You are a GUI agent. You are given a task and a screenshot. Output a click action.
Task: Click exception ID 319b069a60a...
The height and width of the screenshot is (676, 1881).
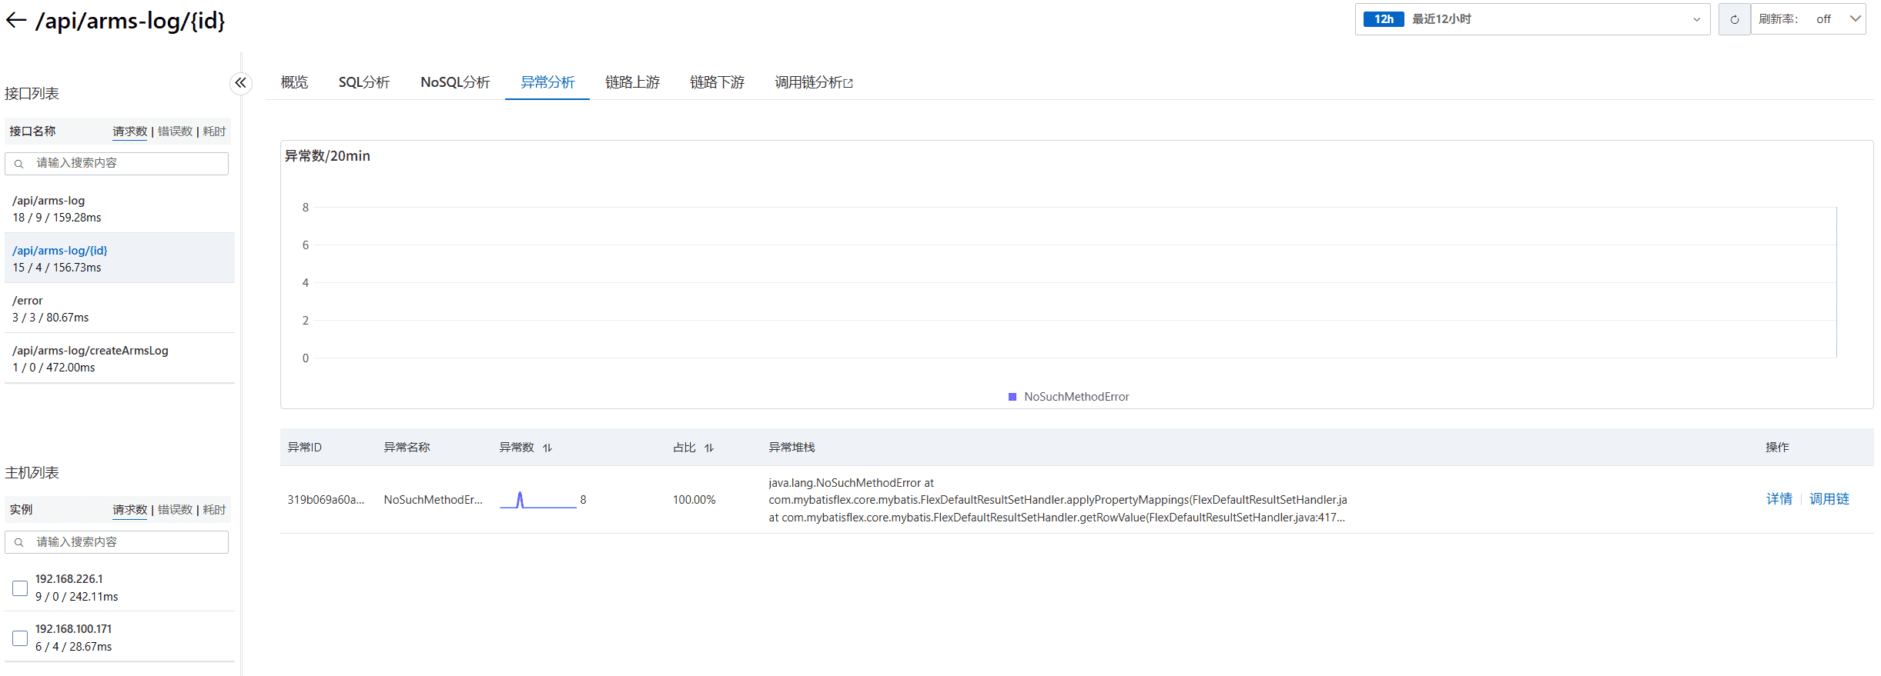coord(326,500)
